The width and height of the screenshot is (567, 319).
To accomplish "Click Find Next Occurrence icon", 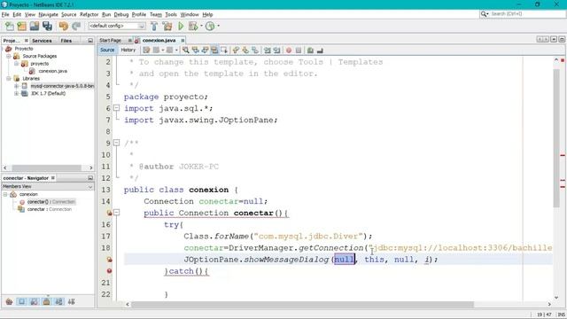I will [205, 51].
